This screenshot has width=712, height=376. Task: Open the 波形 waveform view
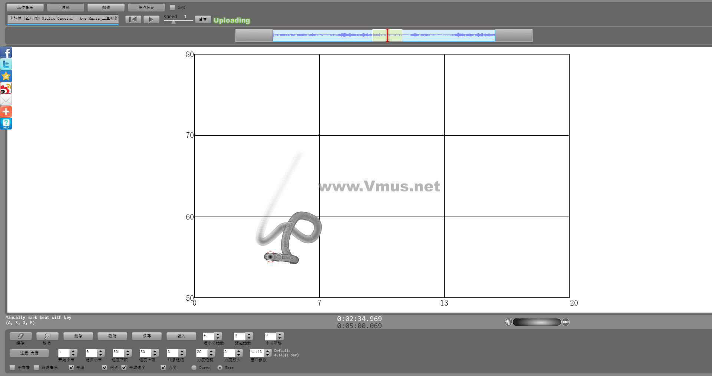[66, 7]
